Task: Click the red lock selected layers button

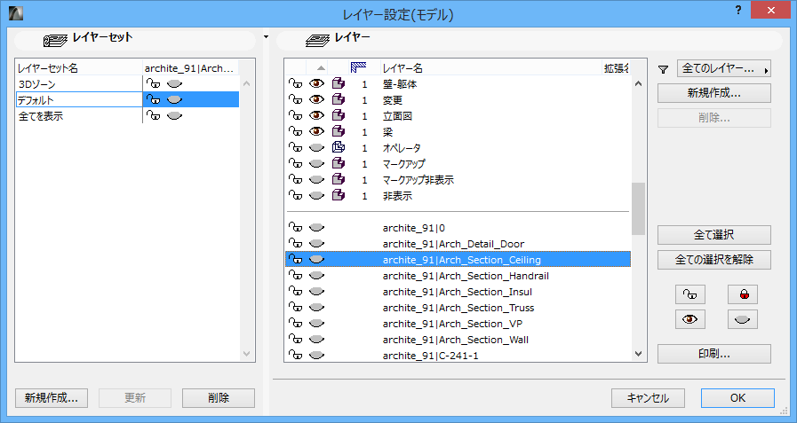Action: [x=742, y=294]
